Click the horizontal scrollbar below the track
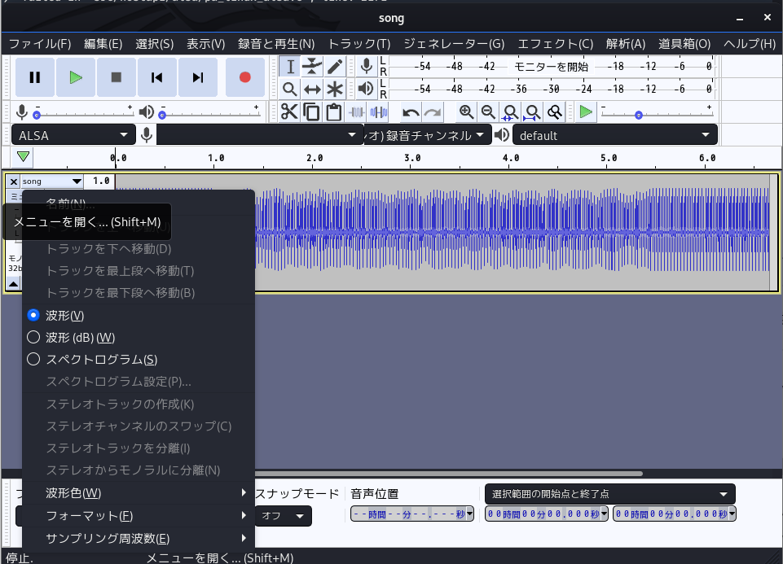This screenshot has width=783, height=564. [448, 473]
